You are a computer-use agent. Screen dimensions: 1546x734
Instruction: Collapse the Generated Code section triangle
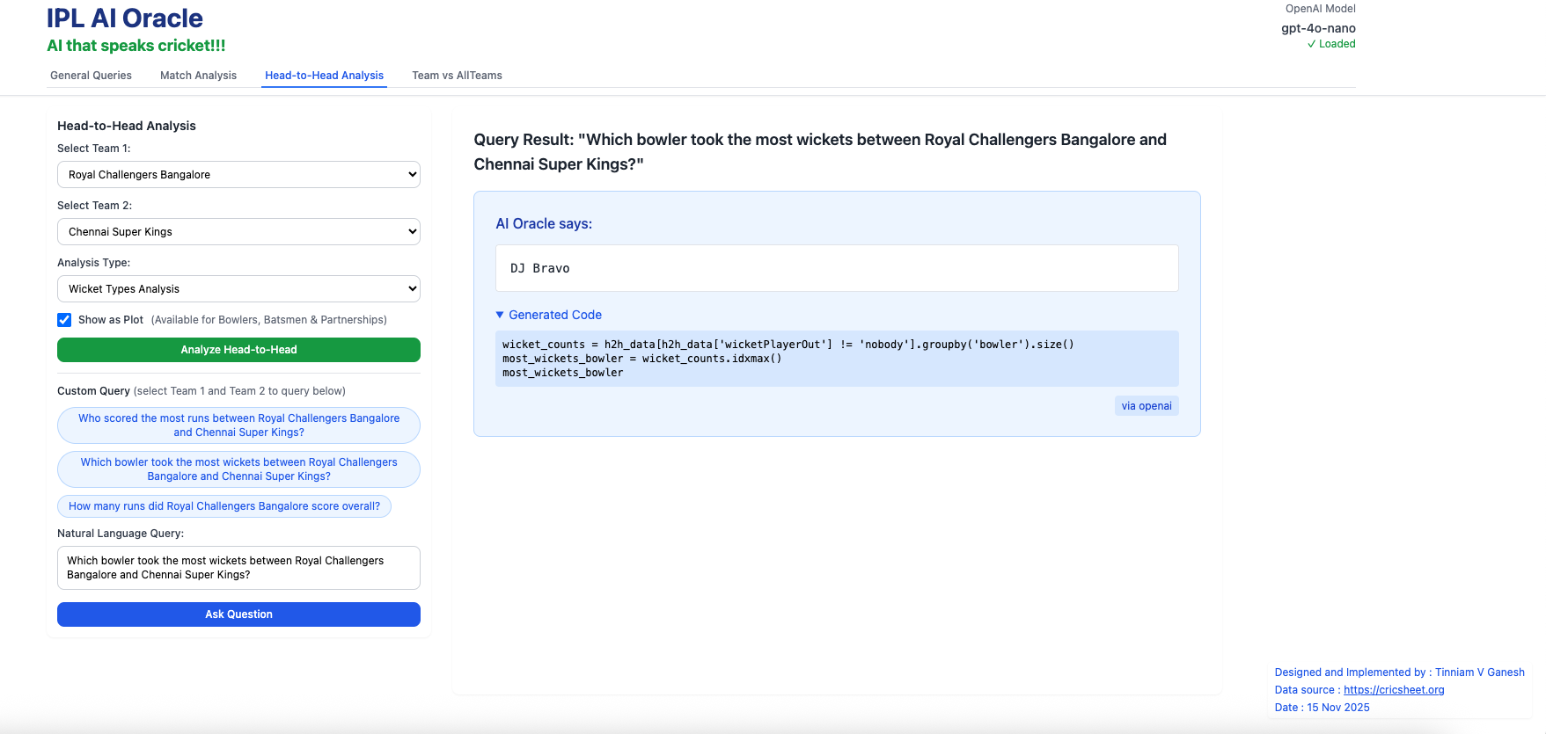click(500, 315)
